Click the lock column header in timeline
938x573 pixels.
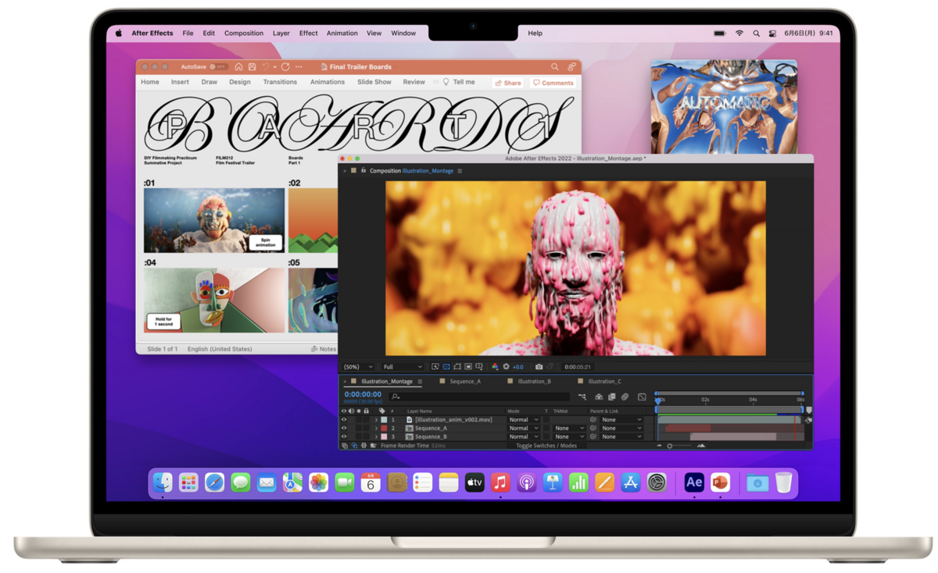[366, 411]
